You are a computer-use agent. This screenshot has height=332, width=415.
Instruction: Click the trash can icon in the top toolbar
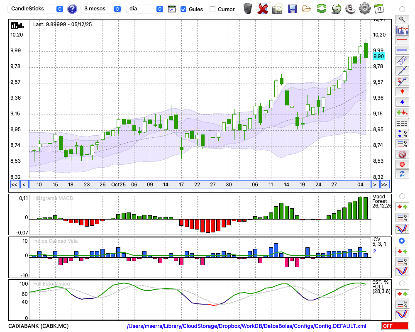248,9
